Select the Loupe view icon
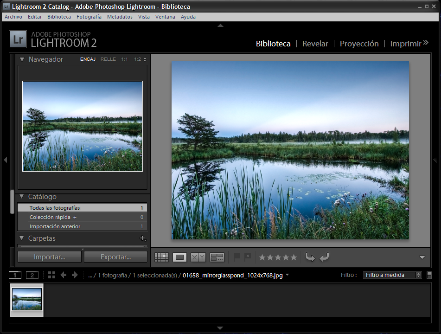 point(180,257)
